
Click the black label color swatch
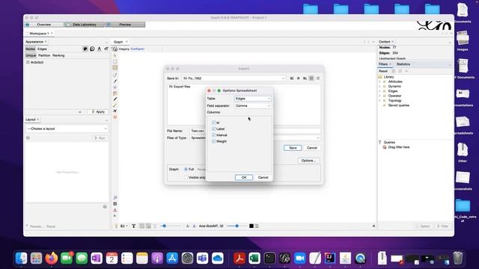[251, 226]
